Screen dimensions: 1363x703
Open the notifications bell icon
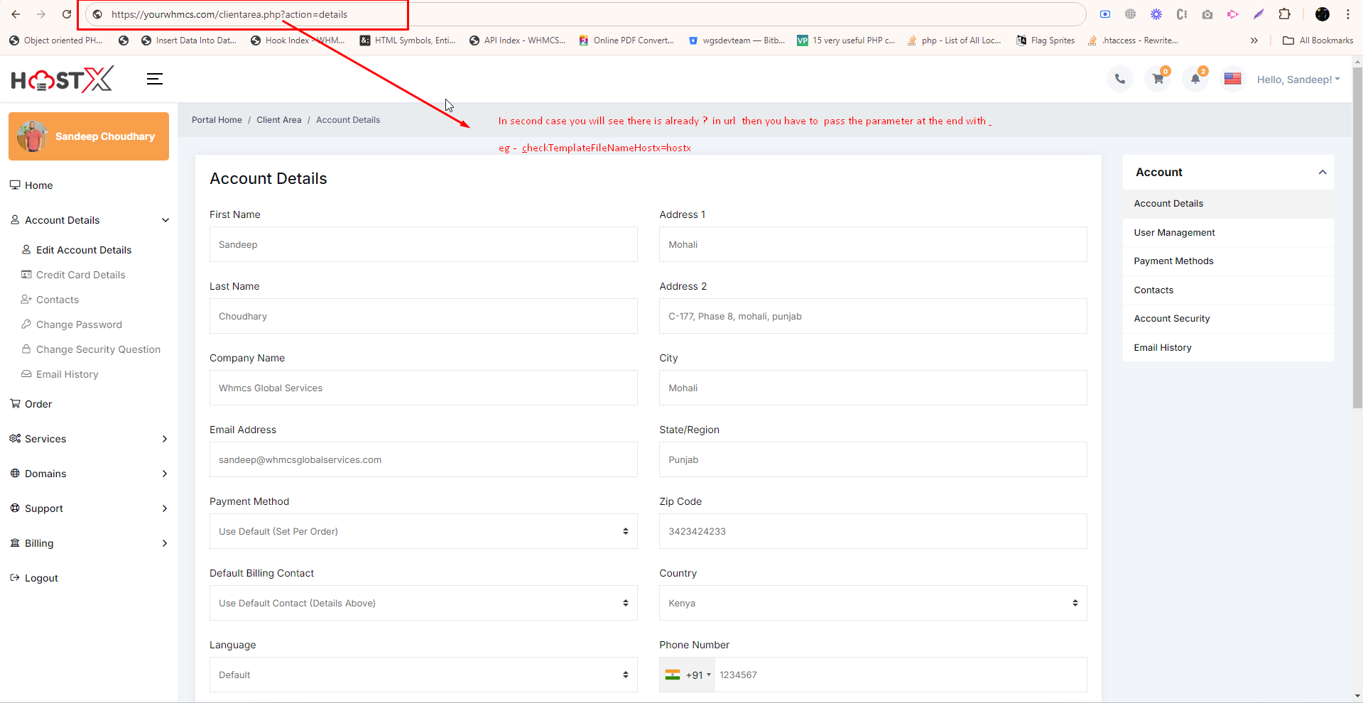point(1195,79)
